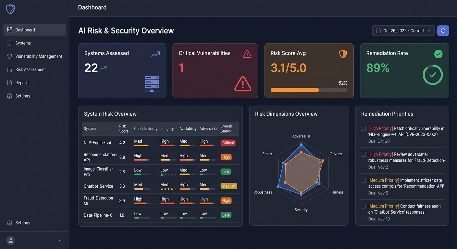Click the refresh data icon button
The image size is (457, 249).
(443, 30)
